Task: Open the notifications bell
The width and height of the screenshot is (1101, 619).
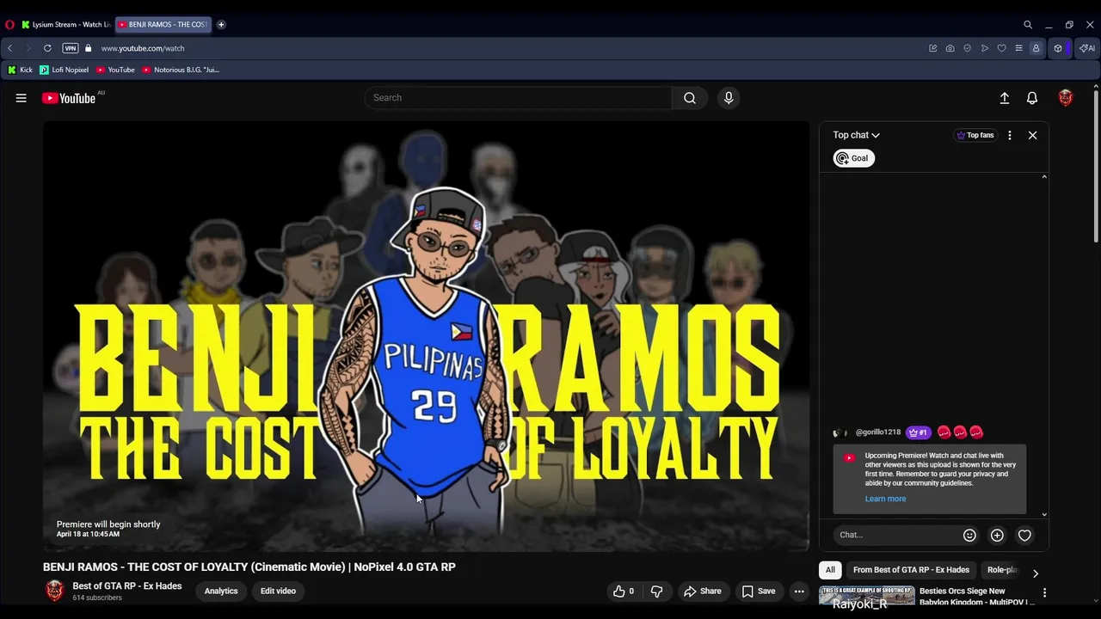Action: 1032,98
